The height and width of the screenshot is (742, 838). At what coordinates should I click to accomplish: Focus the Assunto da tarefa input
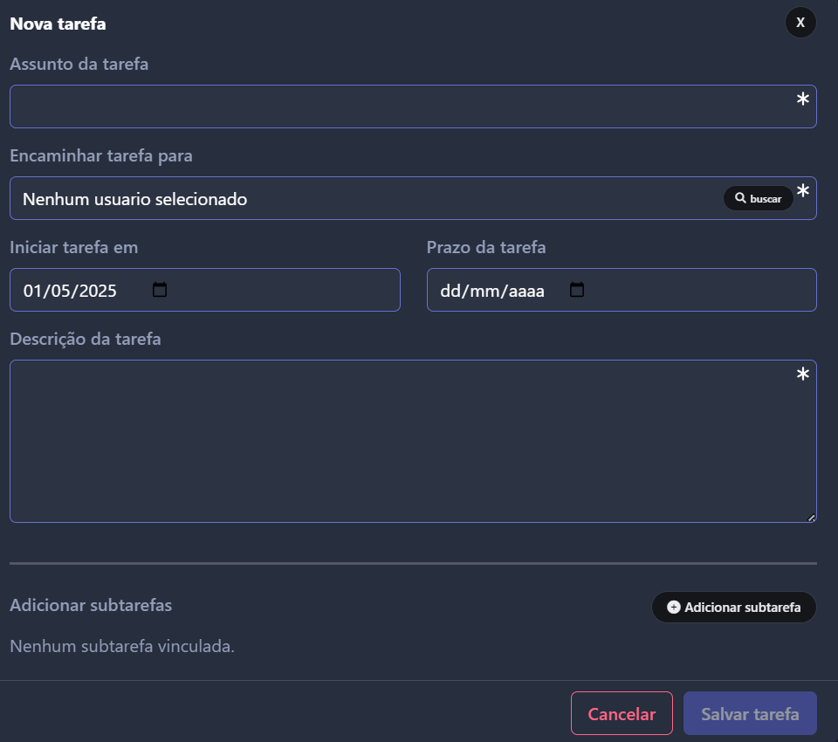413,106
